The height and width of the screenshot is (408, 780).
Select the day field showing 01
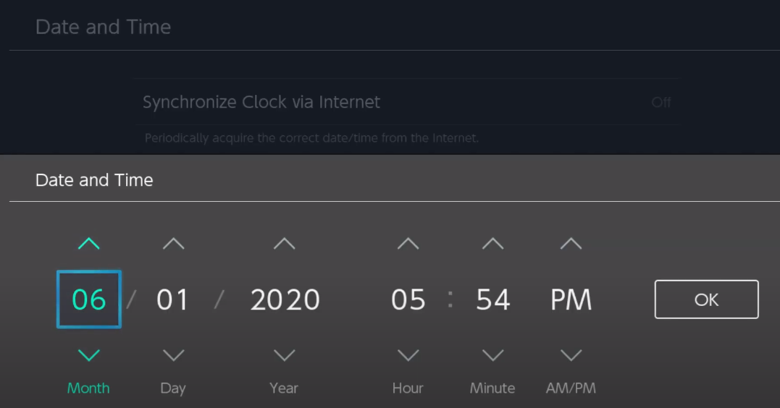click(x=173, y=299)
